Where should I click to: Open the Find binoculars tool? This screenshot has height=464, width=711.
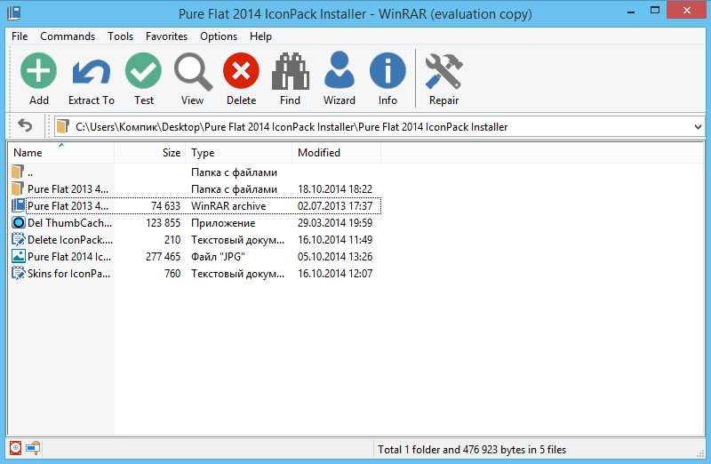click(291, 71)
